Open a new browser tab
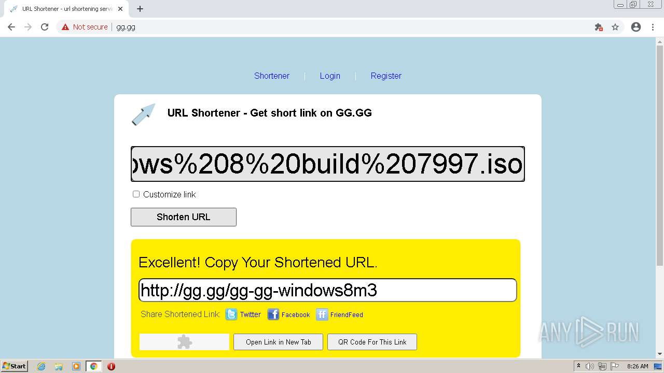Image resolution: width=664 pixels, height=373 pixels. tap(140, 9)
